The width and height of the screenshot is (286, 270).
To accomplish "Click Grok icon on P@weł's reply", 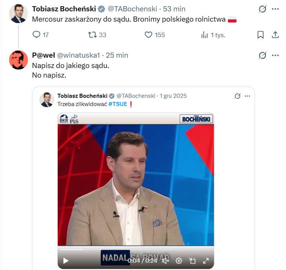I will coord(263,55).
